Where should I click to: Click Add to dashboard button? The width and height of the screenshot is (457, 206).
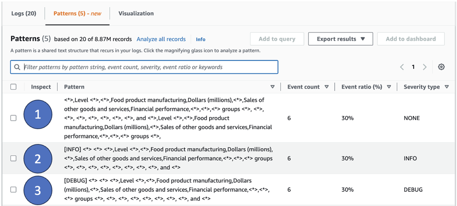tap(411, 39)
